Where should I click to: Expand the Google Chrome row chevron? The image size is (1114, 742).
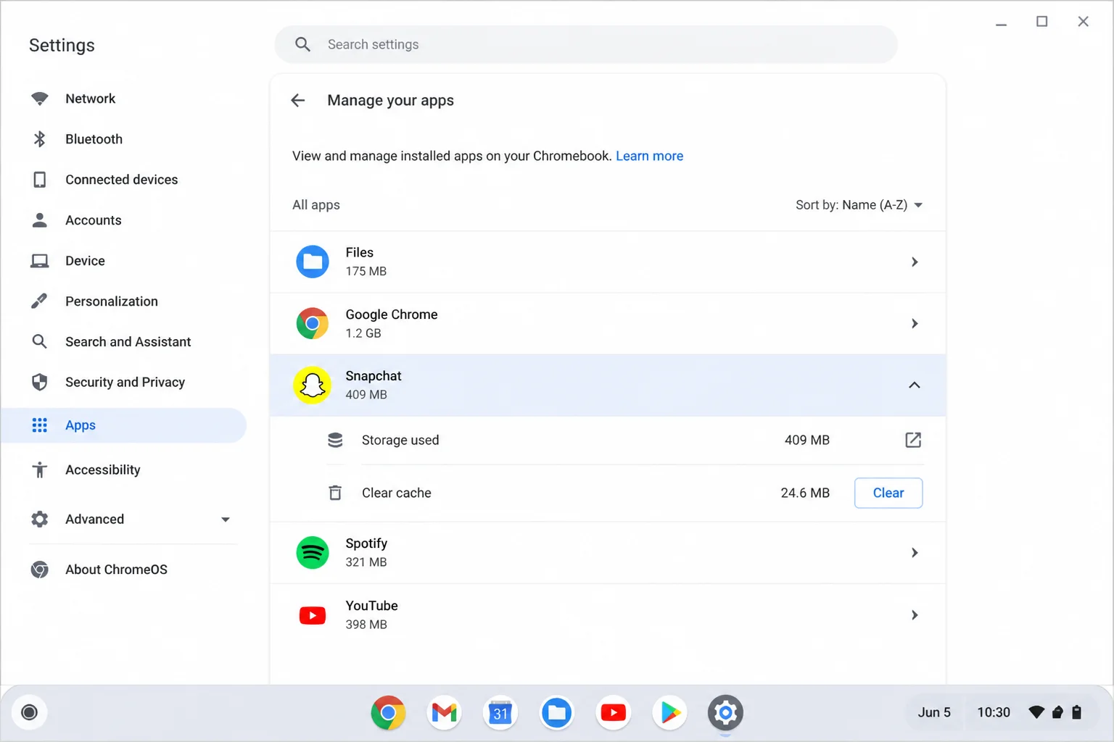[x=915, y=323]
